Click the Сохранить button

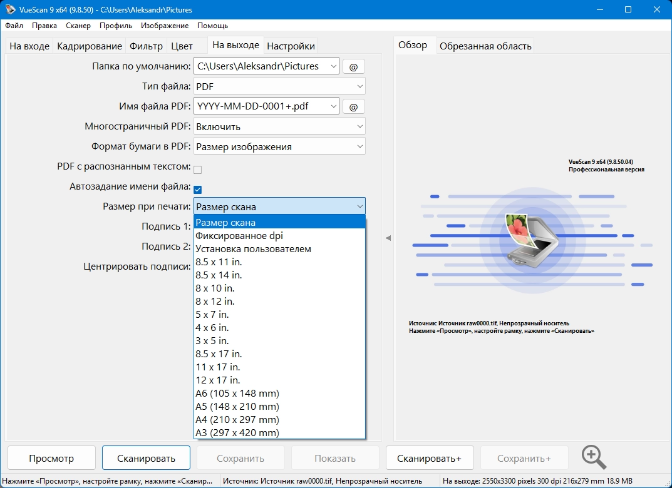pyautogui.click(x=240, y=458)
